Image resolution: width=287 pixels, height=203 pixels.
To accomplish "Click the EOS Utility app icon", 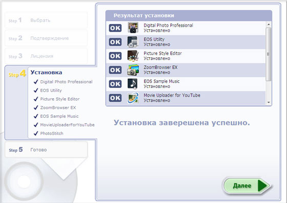I will tap(133, 42).
